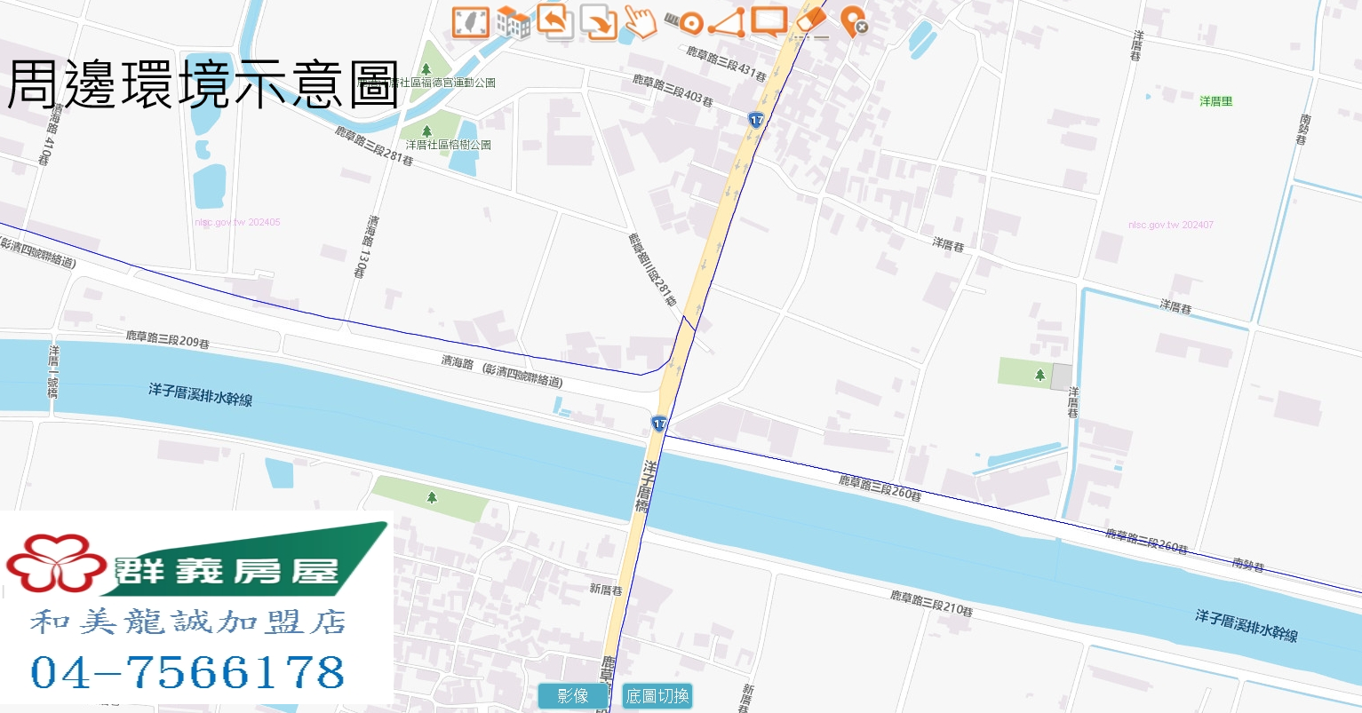Add a text annotation balloon
Image resolution: width=1362 pixels, height=713 pixels.
click(x=769, y=21)
